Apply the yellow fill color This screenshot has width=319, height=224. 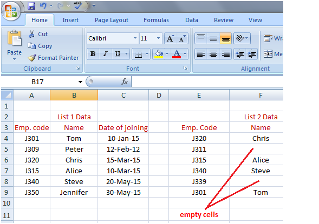[x=159, y=54]
